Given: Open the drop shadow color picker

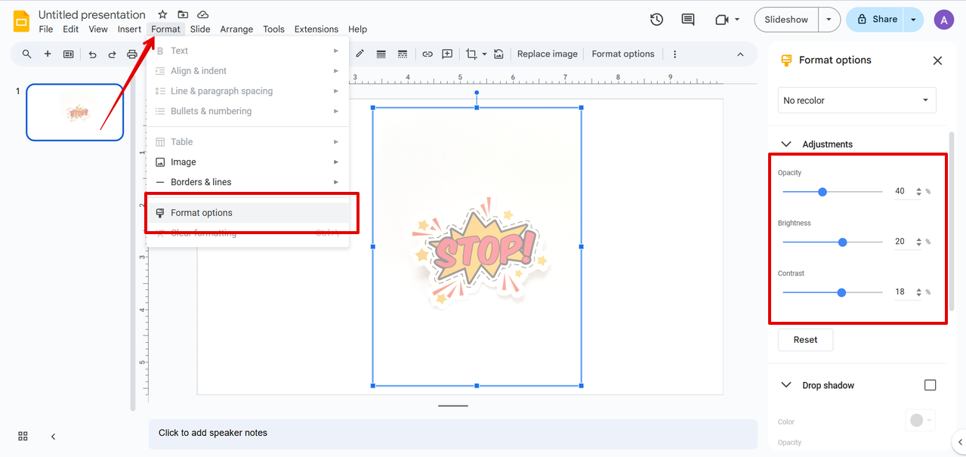Looking at the screenshot, I should [x=920, y=421].
